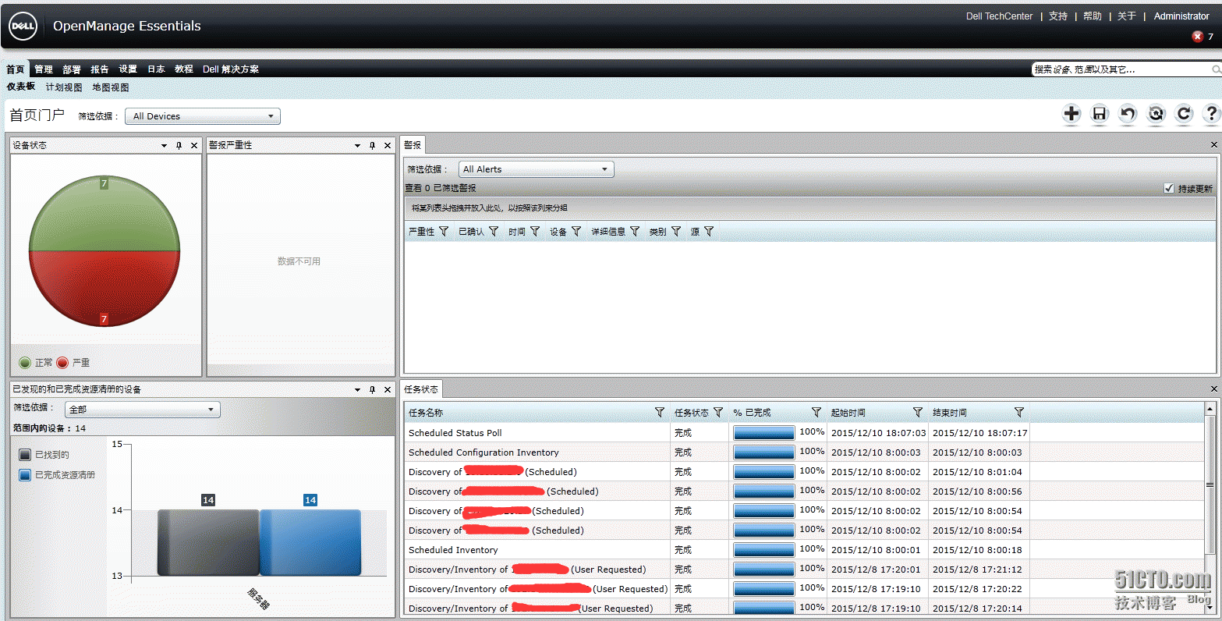Click the Administrator user link
1222x621 pixels.
1181,16
